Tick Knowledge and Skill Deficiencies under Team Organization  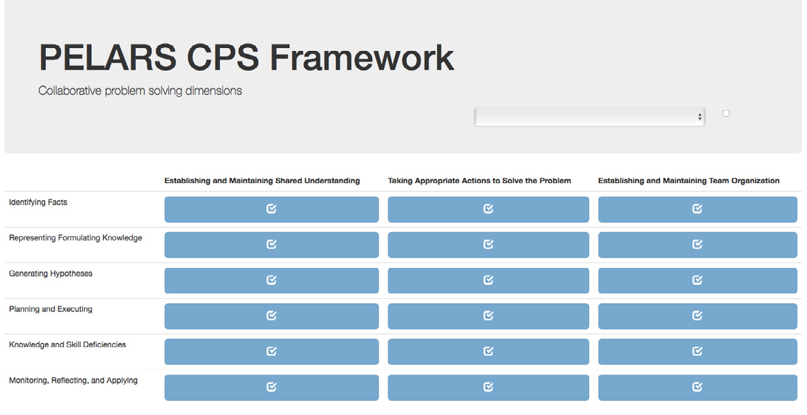coord(697,352)
